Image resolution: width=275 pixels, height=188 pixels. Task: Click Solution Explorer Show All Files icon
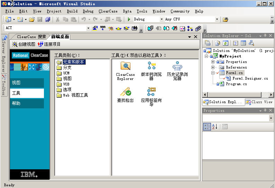click(218, 43)
